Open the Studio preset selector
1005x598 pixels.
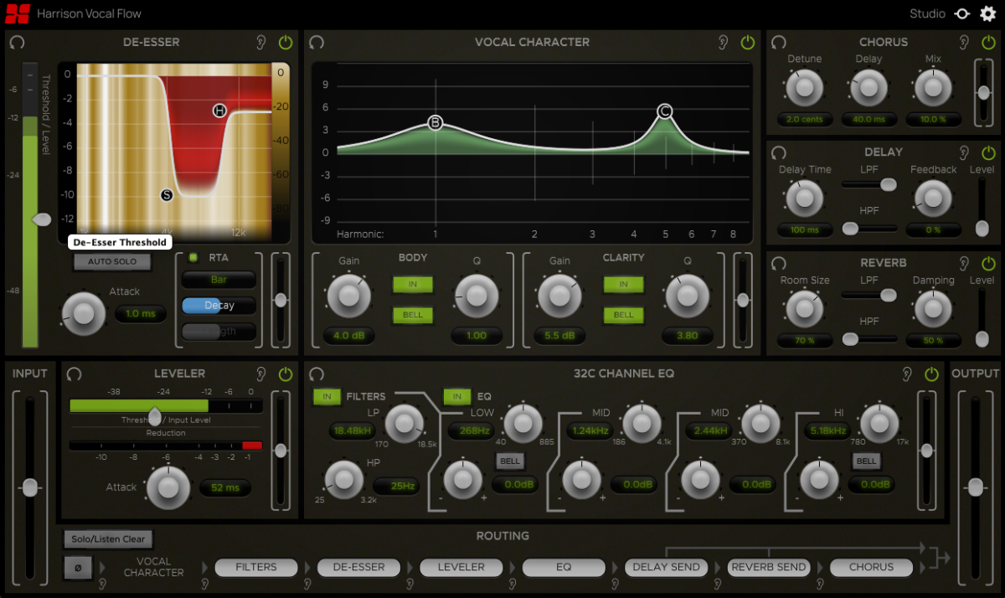[927, 13]
